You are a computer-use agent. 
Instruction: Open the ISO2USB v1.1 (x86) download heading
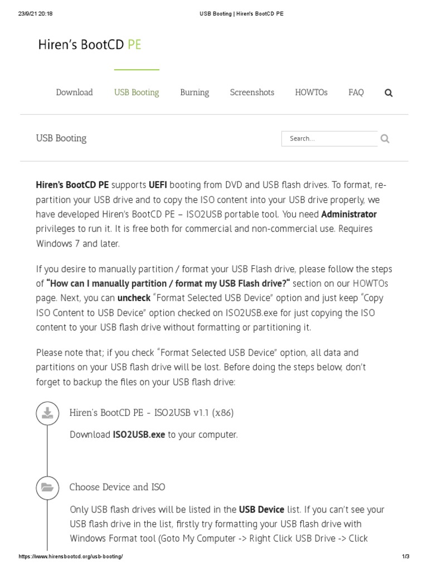(152, 413)
